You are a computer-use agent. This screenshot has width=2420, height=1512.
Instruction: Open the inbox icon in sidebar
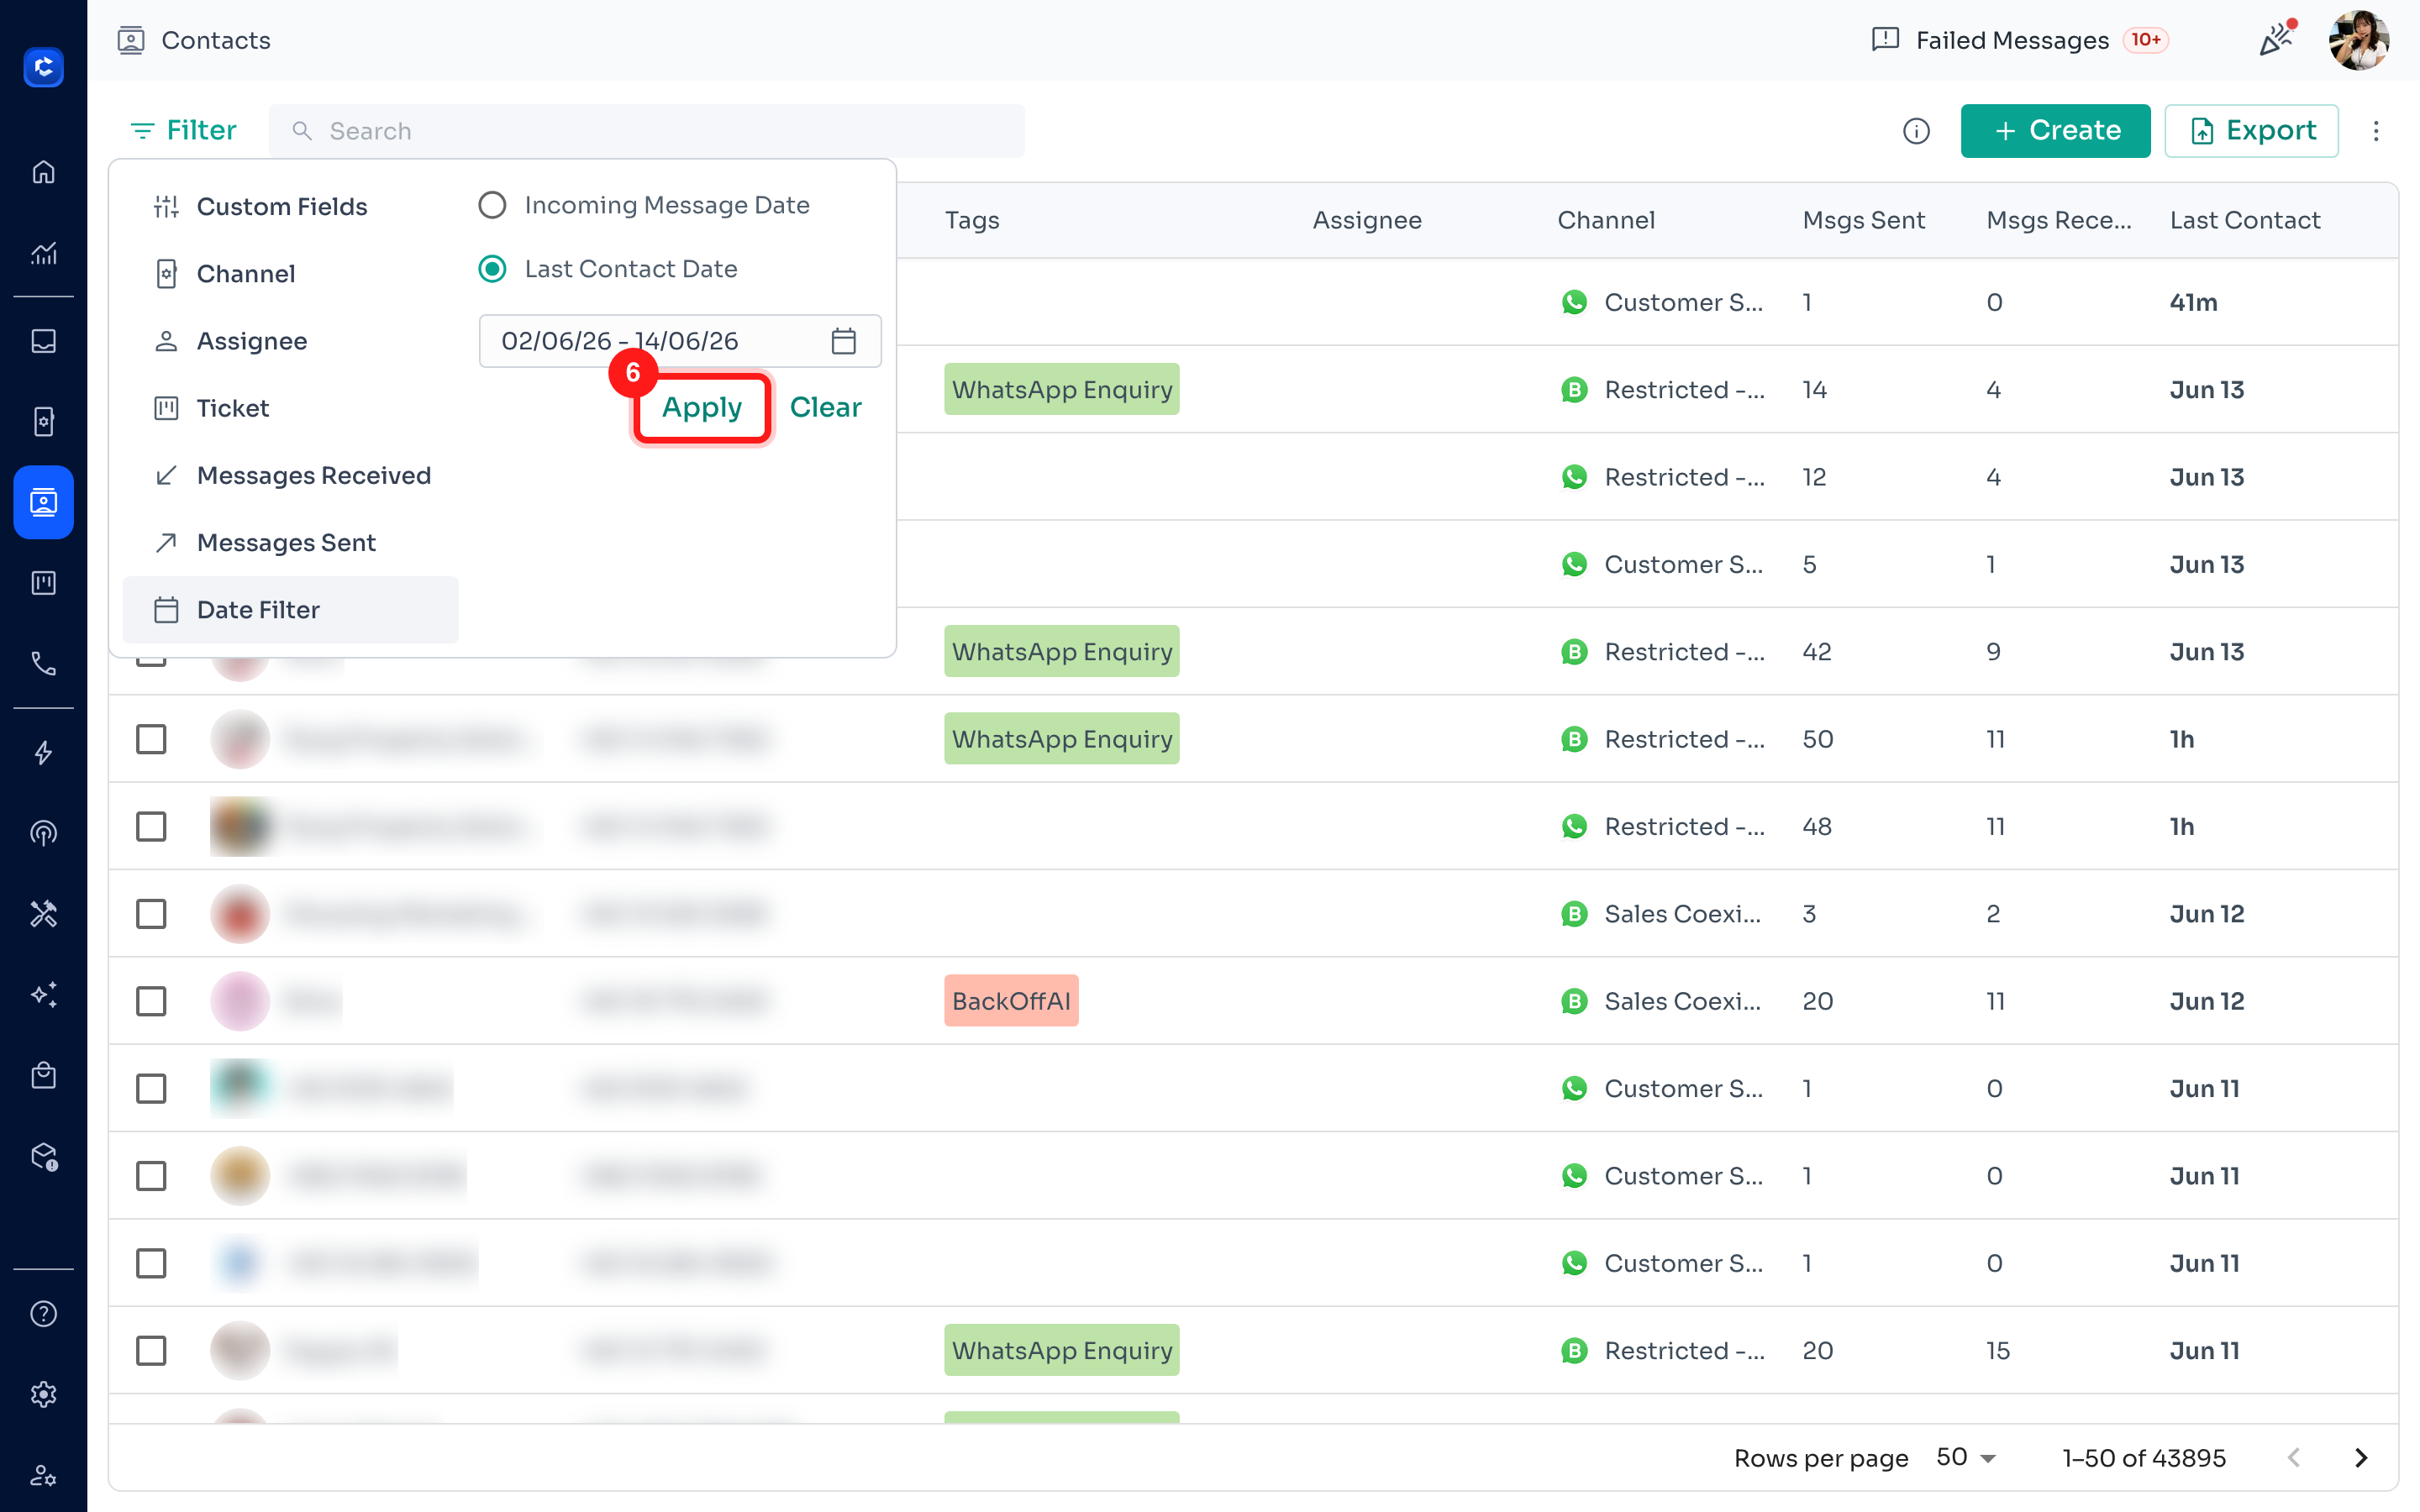43,341
